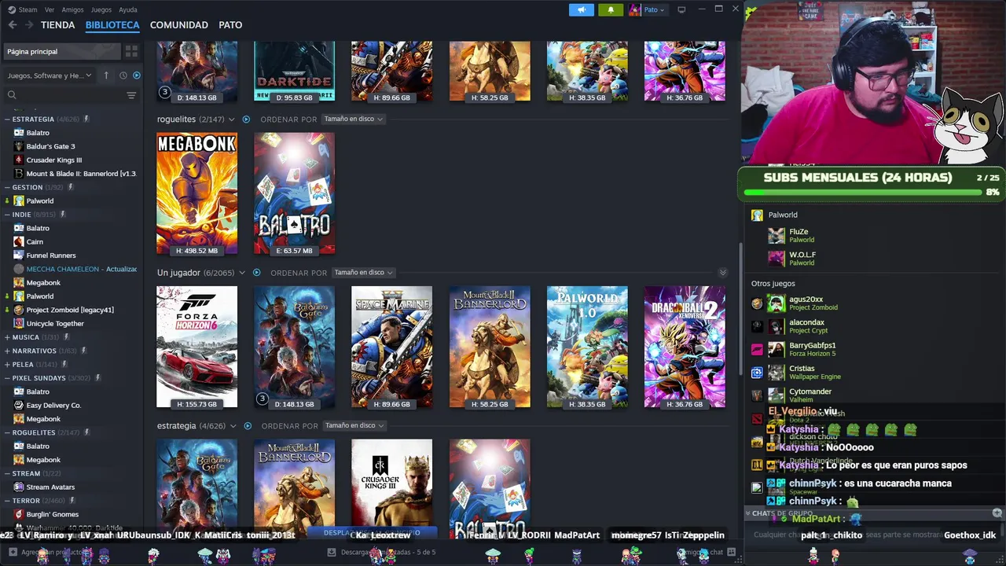Open the blue announcements megaphone button
The width and height of the screenshot is (1006, 566).
[582, 9]
